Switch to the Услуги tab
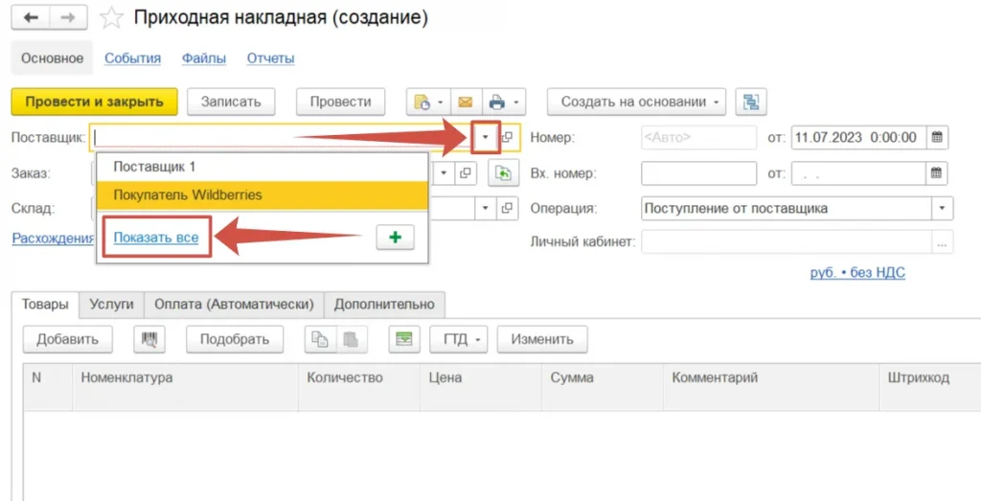The image size is (981, 501). (111, 304)
